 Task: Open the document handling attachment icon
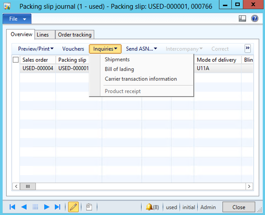pos(89,207)
